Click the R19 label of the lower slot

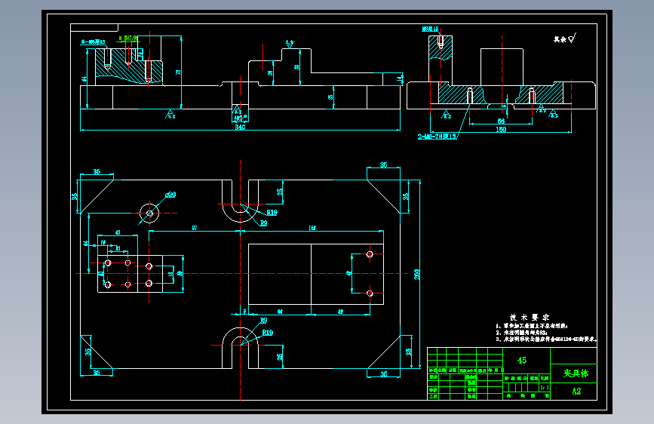[267, 333]
